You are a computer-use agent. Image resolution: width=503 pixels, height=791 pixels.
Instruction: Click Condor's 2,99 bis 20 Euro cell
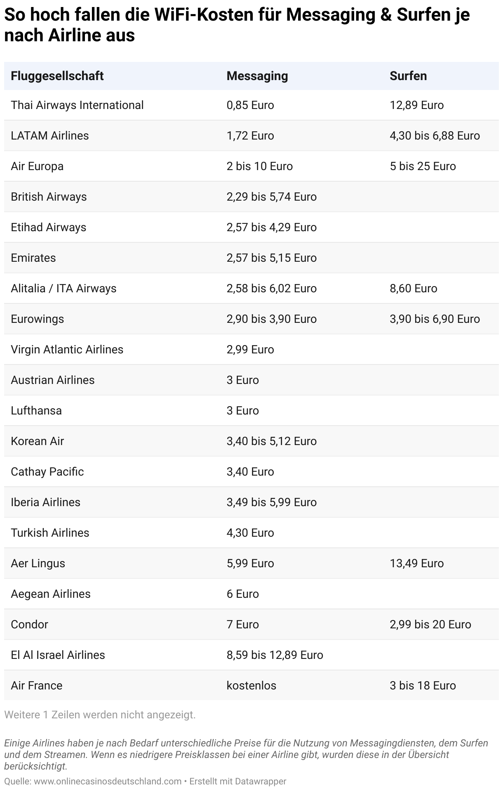coord(430,625)
